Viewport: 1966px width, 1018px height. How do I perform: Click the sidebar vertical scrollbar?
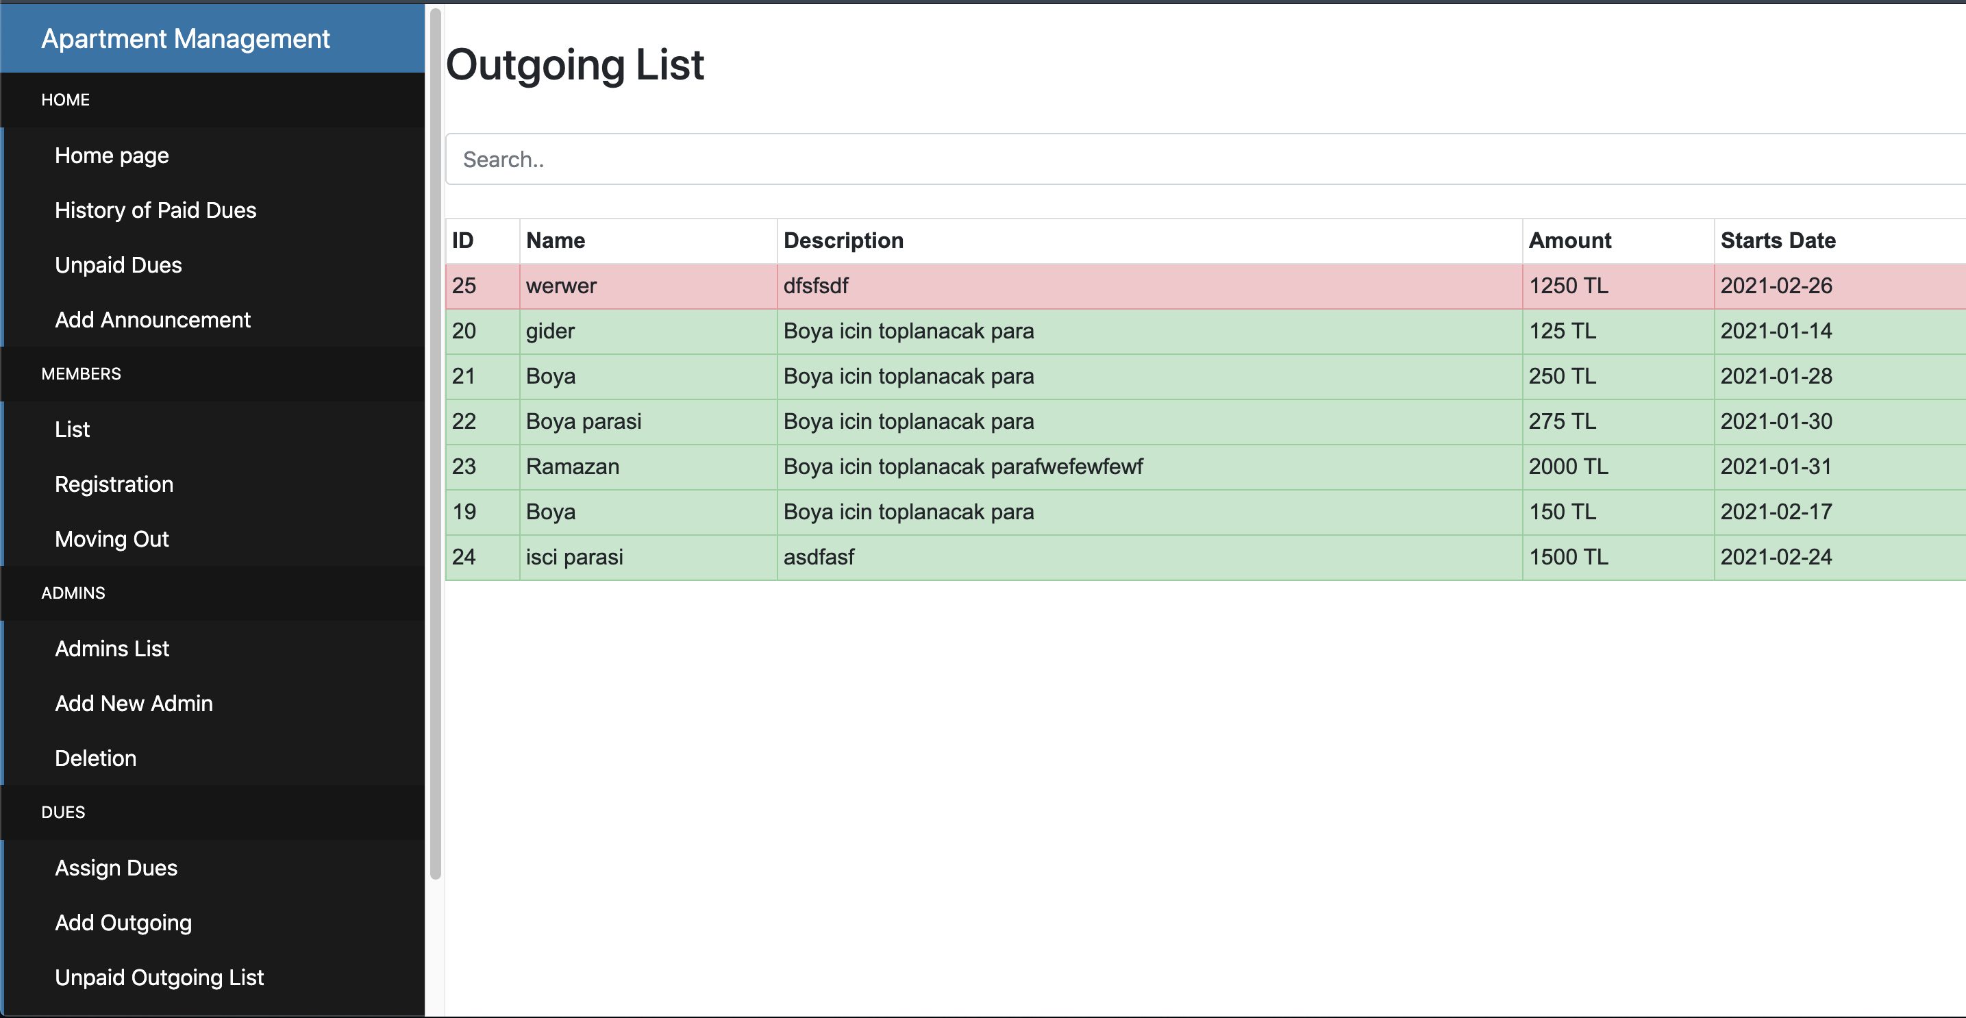(435, 443)
